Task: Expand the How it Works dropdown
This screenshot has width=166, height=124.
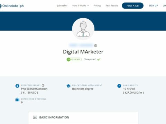Action: 81,6
